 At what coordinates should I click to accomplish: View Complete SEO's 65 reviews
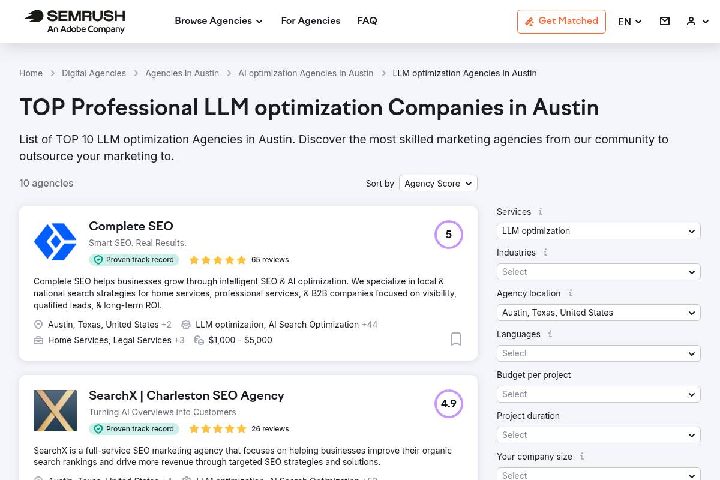tap(270, 260)
